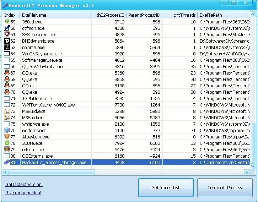Click the explorer.exe process icon
Screen dimensions: 258x202
tap(6, 130)
